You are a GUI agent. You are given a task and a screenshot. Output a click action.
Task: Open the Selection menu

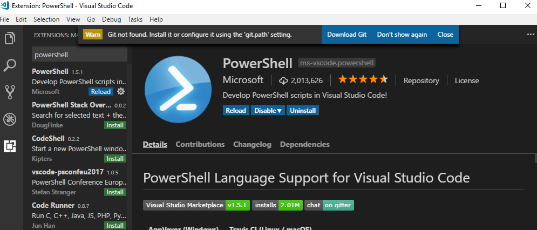point(46,19)
